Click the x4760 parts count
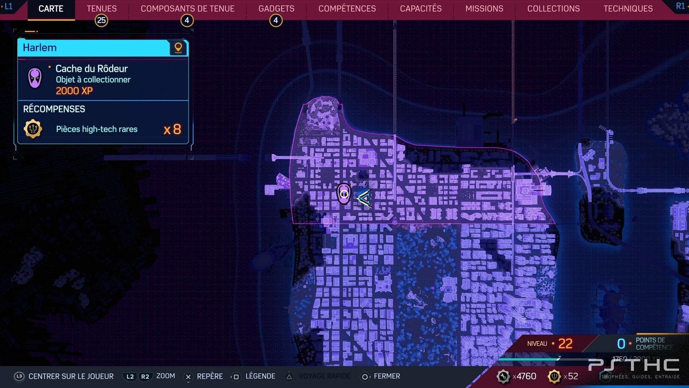 (524, 376)
